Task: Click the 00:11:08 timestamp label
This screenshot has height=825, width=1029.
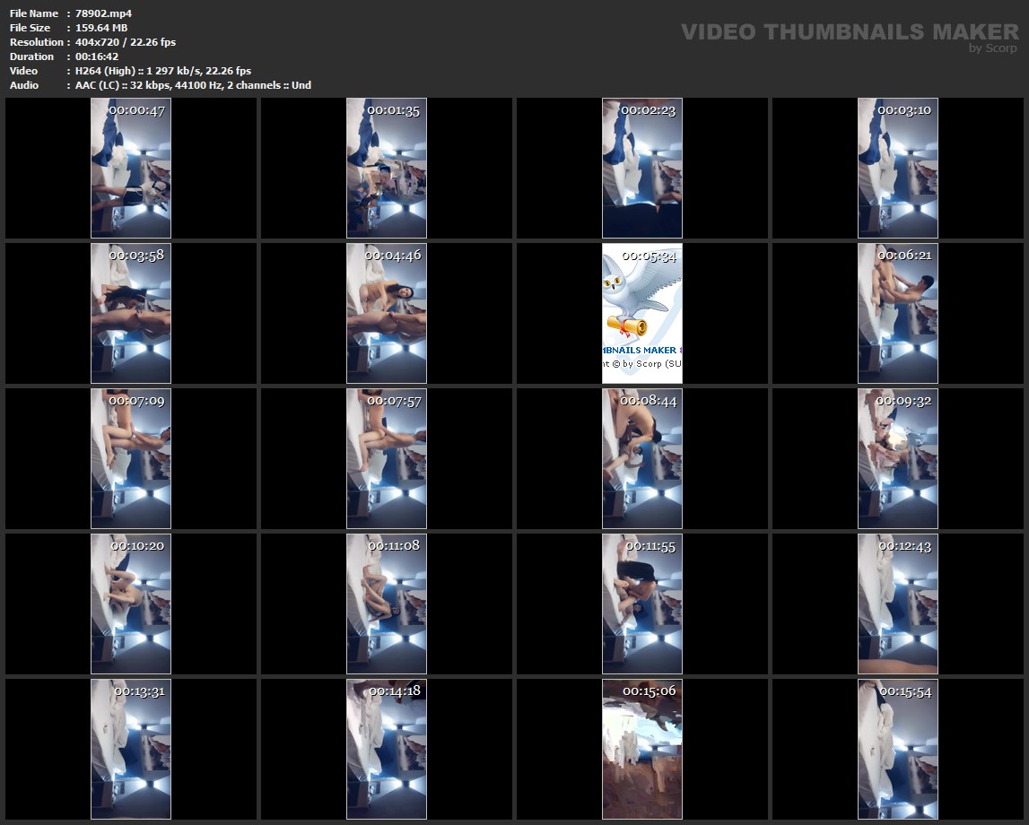Action: pos(394,545)
